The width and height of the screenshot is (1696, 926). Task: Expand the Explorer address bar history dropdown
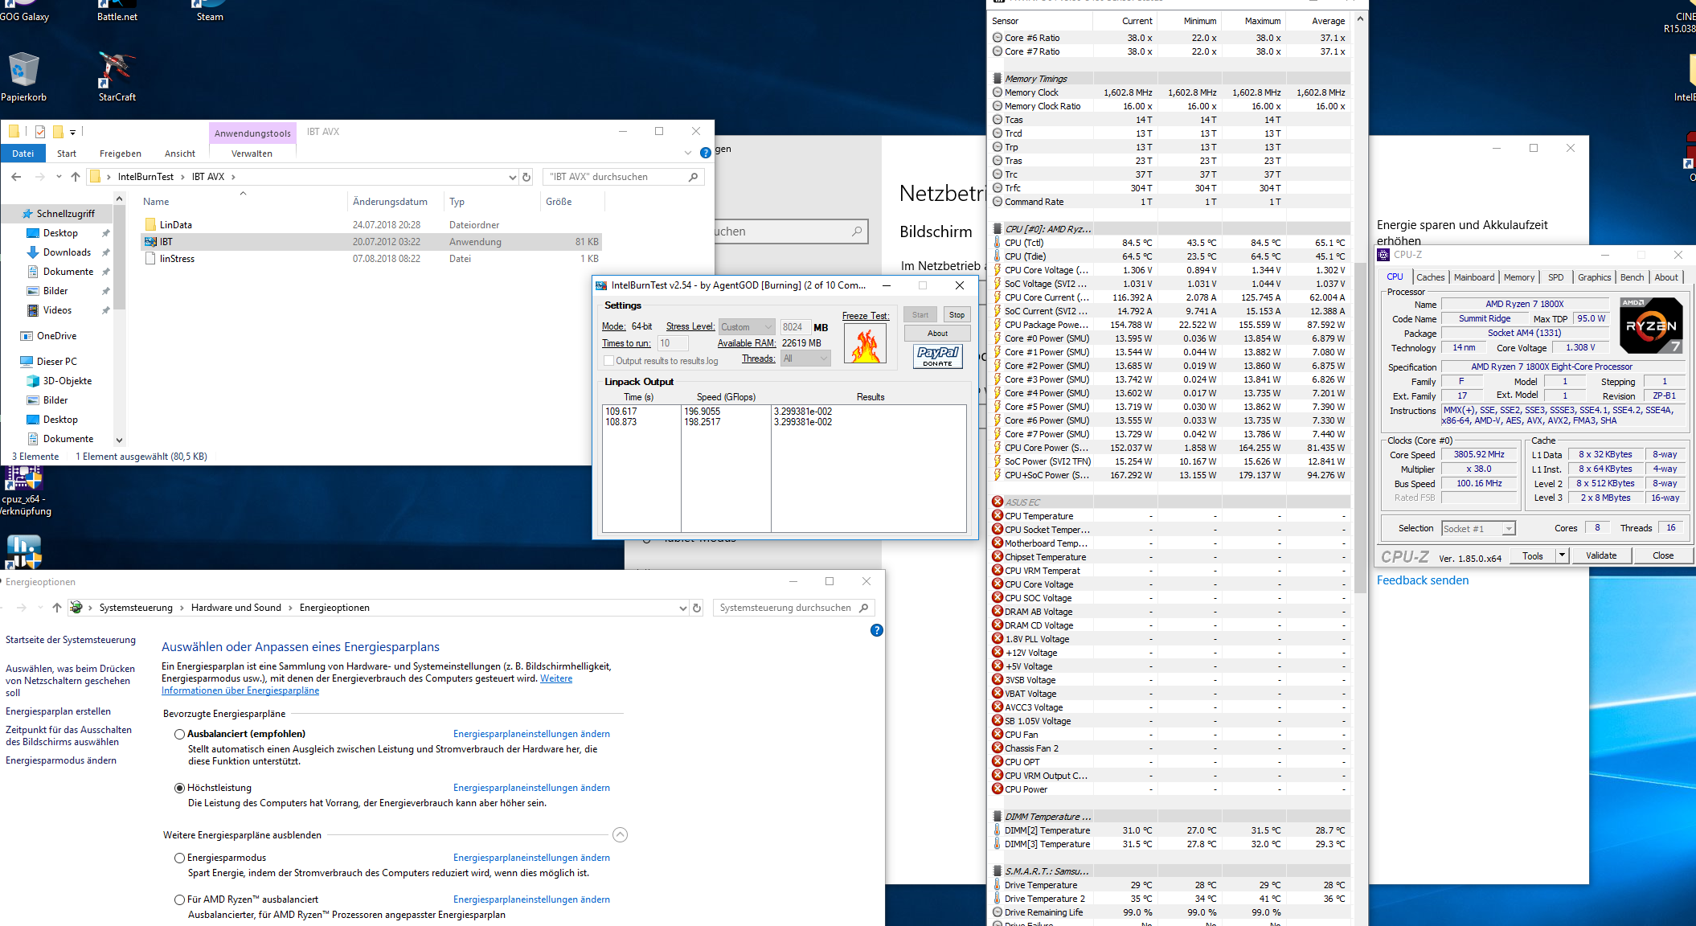pyautogui.click(x=513, y=177)
